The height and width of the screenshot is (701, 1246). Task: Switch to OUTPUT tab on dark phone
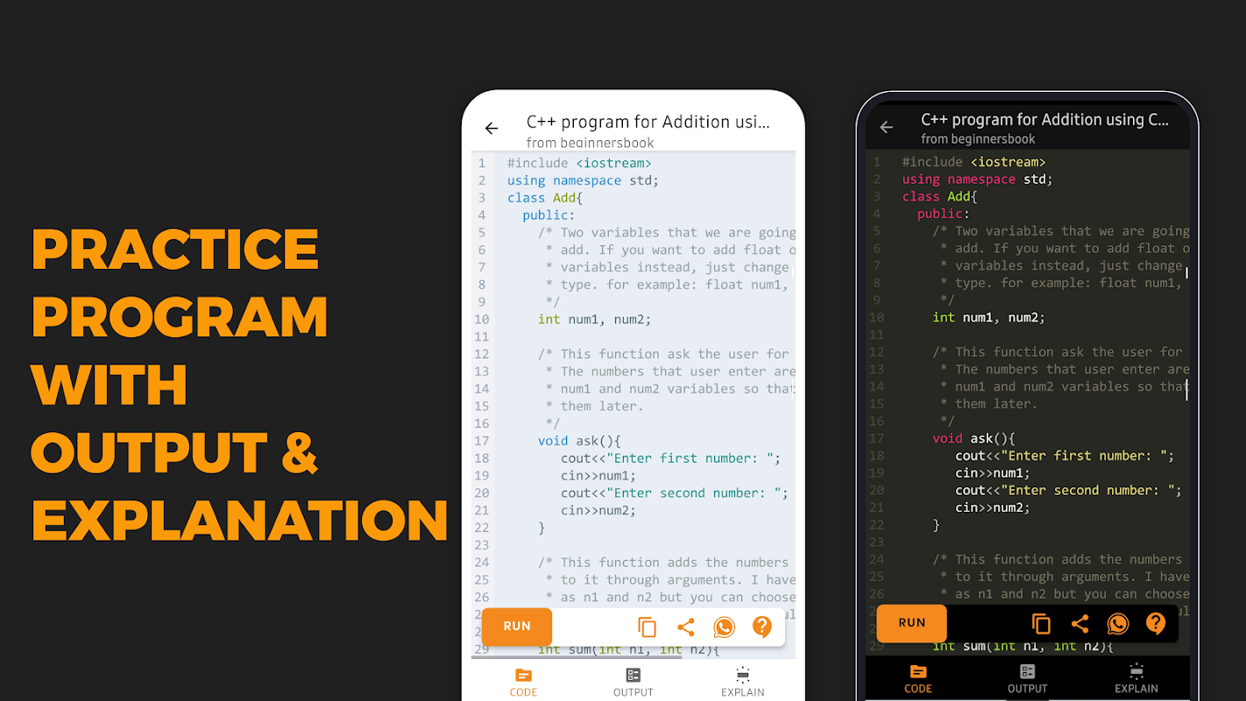[x=1027, y=679]
